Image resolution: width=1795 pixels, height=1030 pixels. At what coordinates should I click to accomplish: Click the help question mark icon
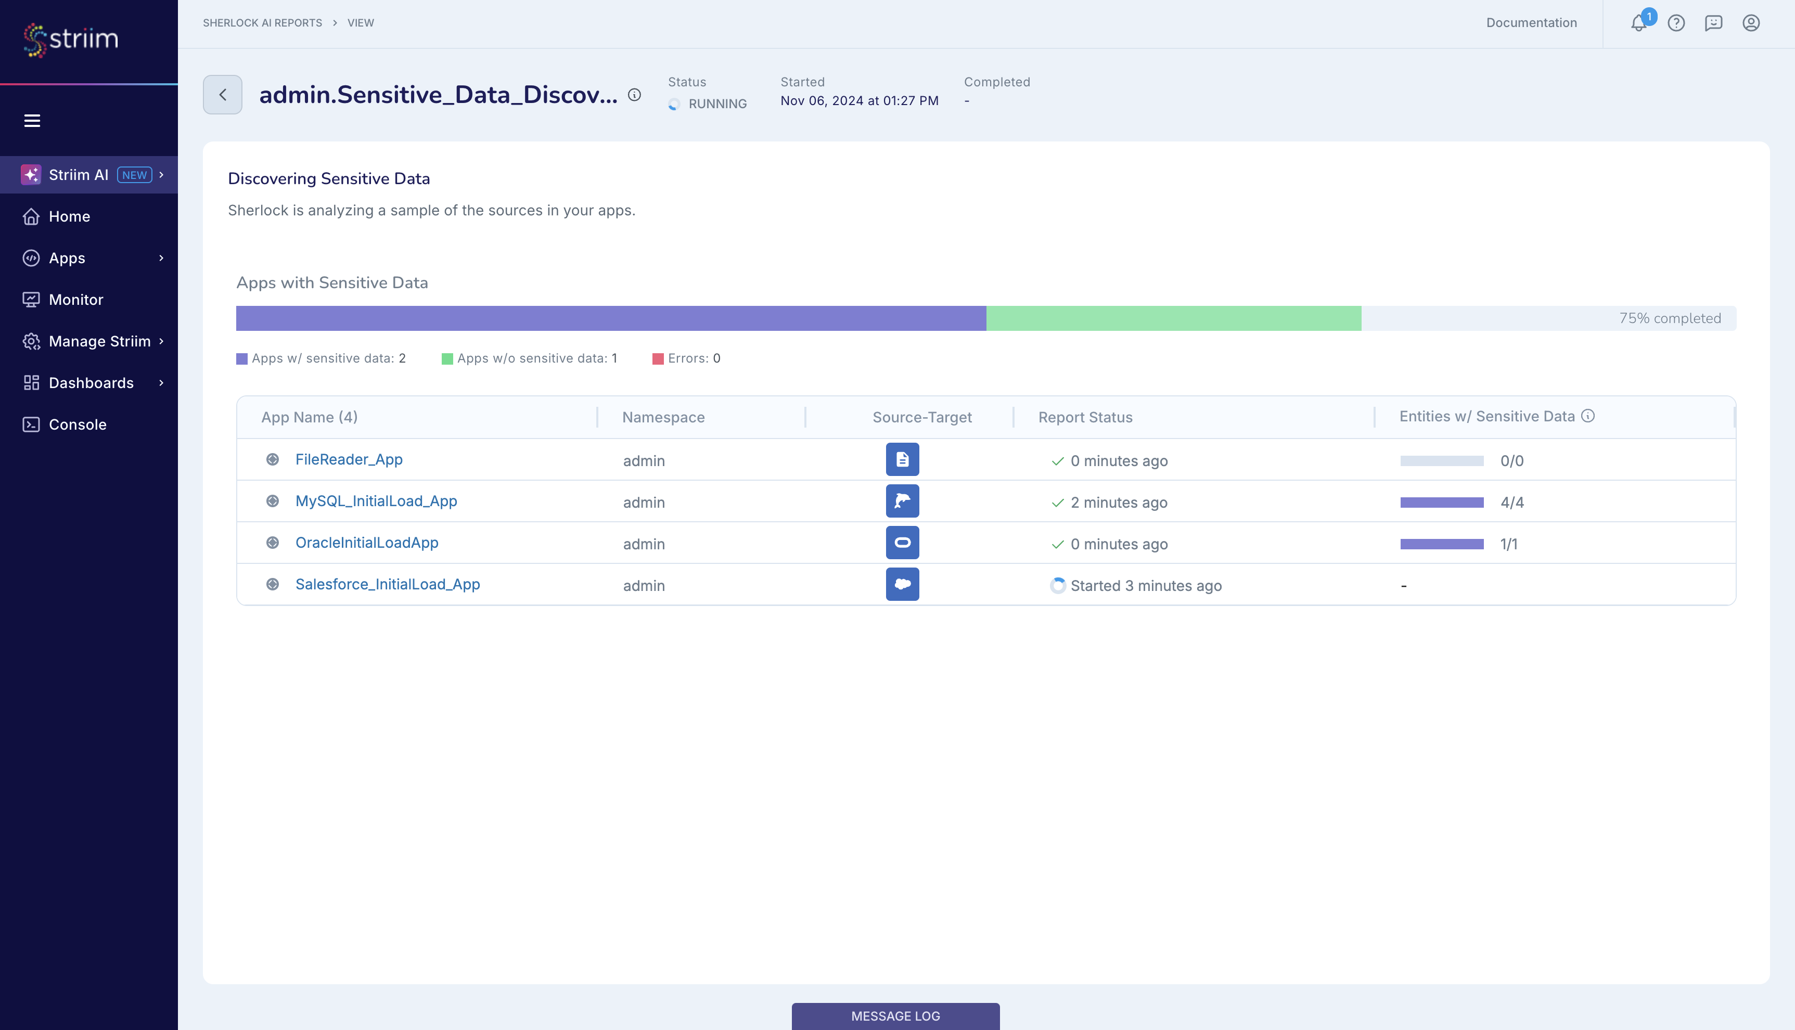coord(1675,23)
